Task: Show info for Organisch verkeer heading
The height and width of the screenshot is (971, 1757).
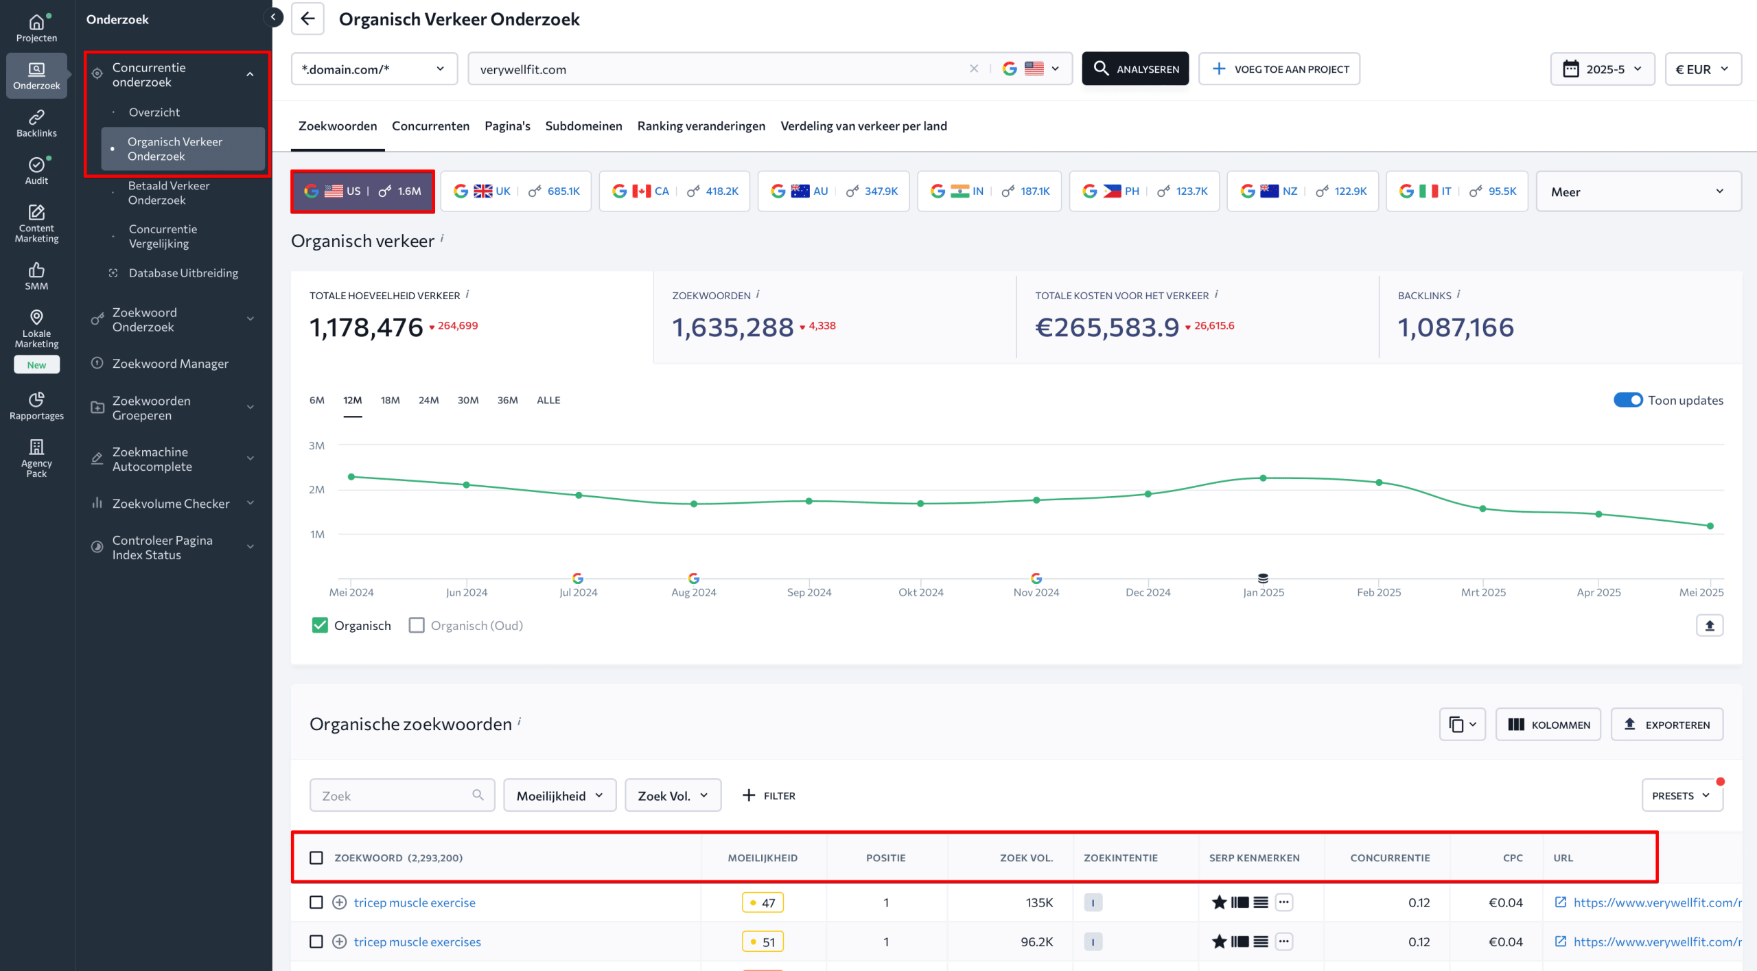Action: click(442, 238)
